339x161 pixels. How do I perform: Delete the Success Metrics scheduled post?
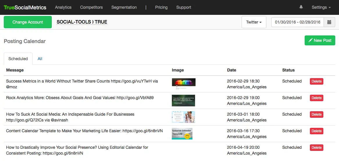pos(316,81)
